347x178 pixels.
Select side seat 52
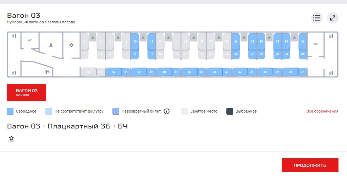(114, 72)
